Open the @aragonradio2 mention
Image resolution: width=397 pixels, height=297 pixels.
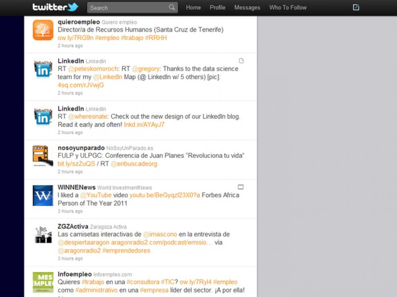[79, 251]
